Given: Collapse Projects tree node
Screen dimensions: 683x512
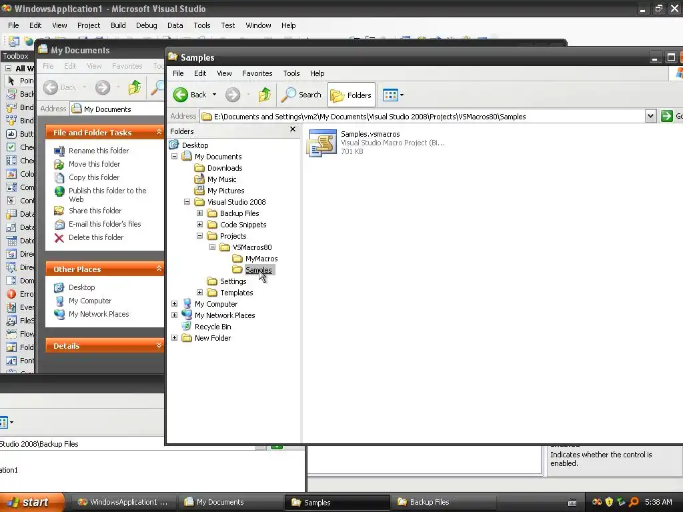Looking at the screenshot, I should (x=199, y=235).
